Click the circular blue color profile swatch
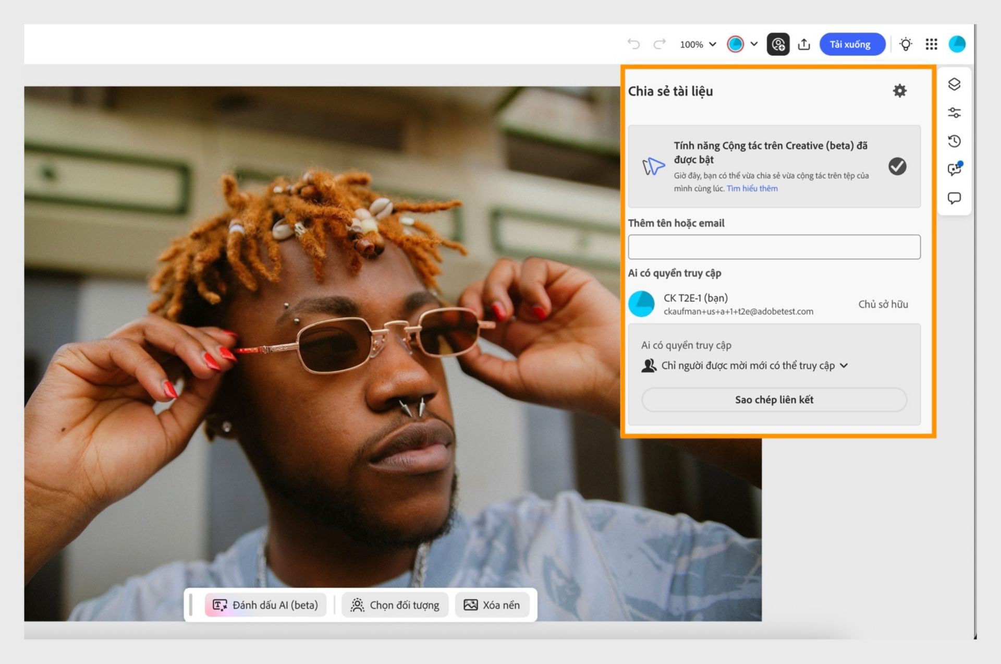The image size is (1001, 664). pyautogui.click(x=735, y=44)
